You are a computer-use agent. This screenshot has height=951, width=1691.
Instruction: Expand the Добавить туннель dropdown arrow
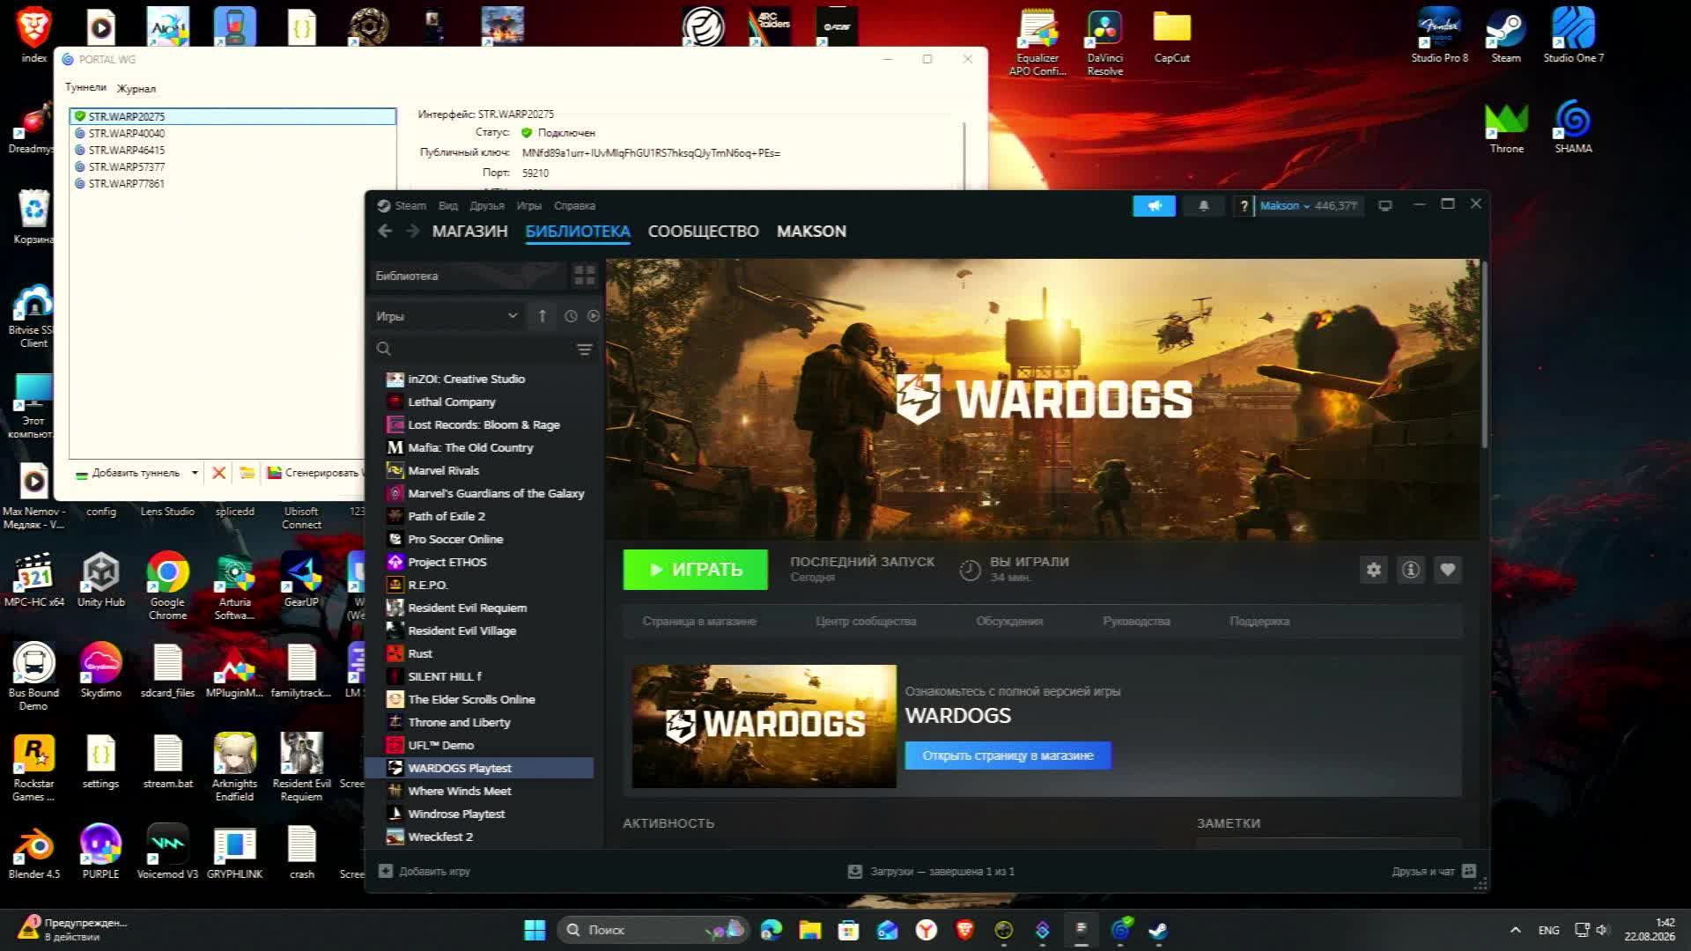(x=195, y=473)
